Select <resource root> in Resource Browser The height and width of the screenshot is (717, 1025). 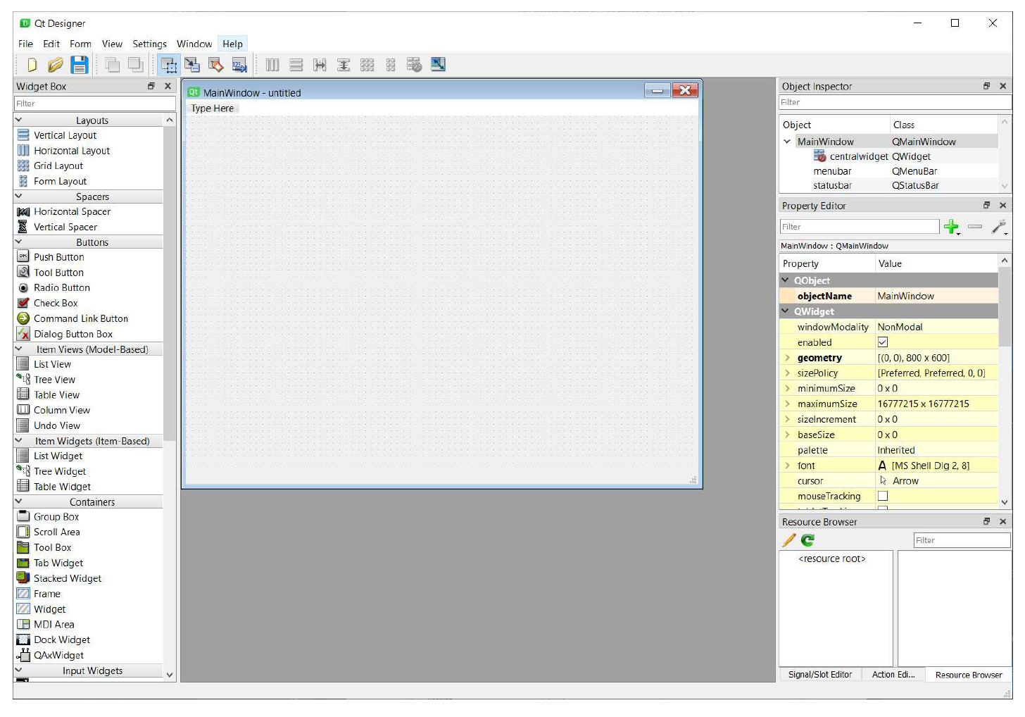(x=832, y=559)
